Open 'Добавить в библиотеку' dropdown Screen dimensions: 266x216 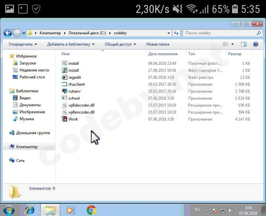[71, 44]
